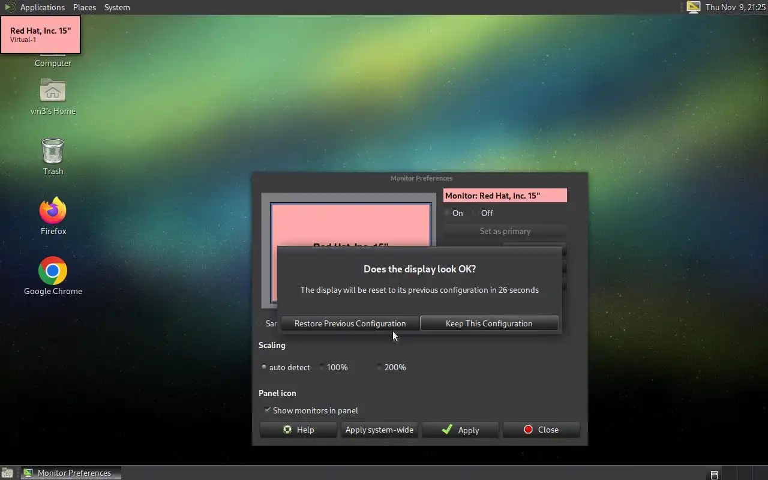The width and height of the screenshot is (768, 480).
Task: Click Restore Previous Configuration button
Action: click(350, 323)
